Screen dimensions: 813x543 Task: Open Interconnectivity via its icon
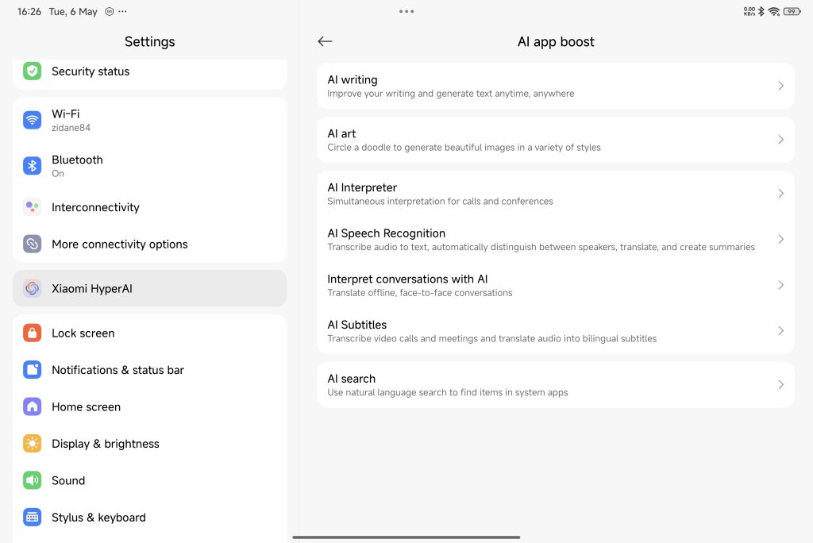32,207
